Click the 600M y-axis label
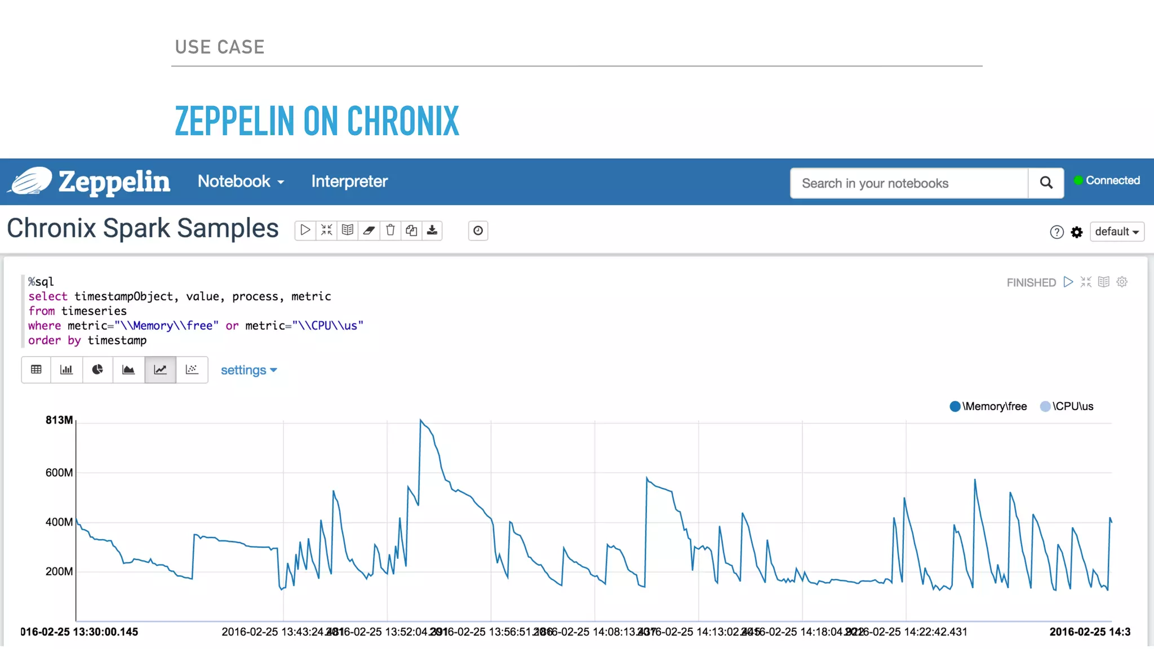 [x=59, y=473]
